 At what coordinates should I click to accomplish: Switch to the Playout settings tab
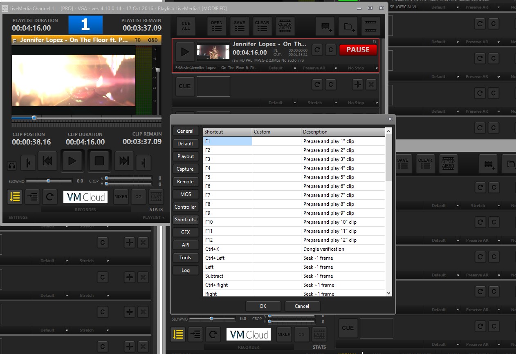coord(186,156)
